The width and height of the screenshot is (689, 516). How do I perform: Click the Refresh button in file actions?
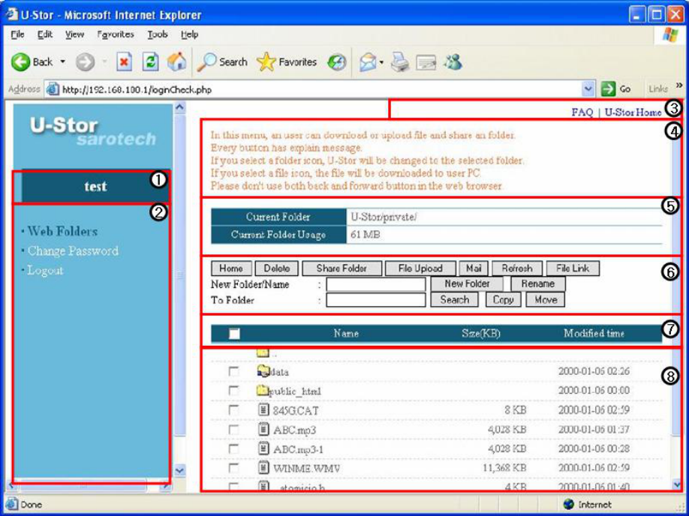pyautogui.click(x=516, y=268)
